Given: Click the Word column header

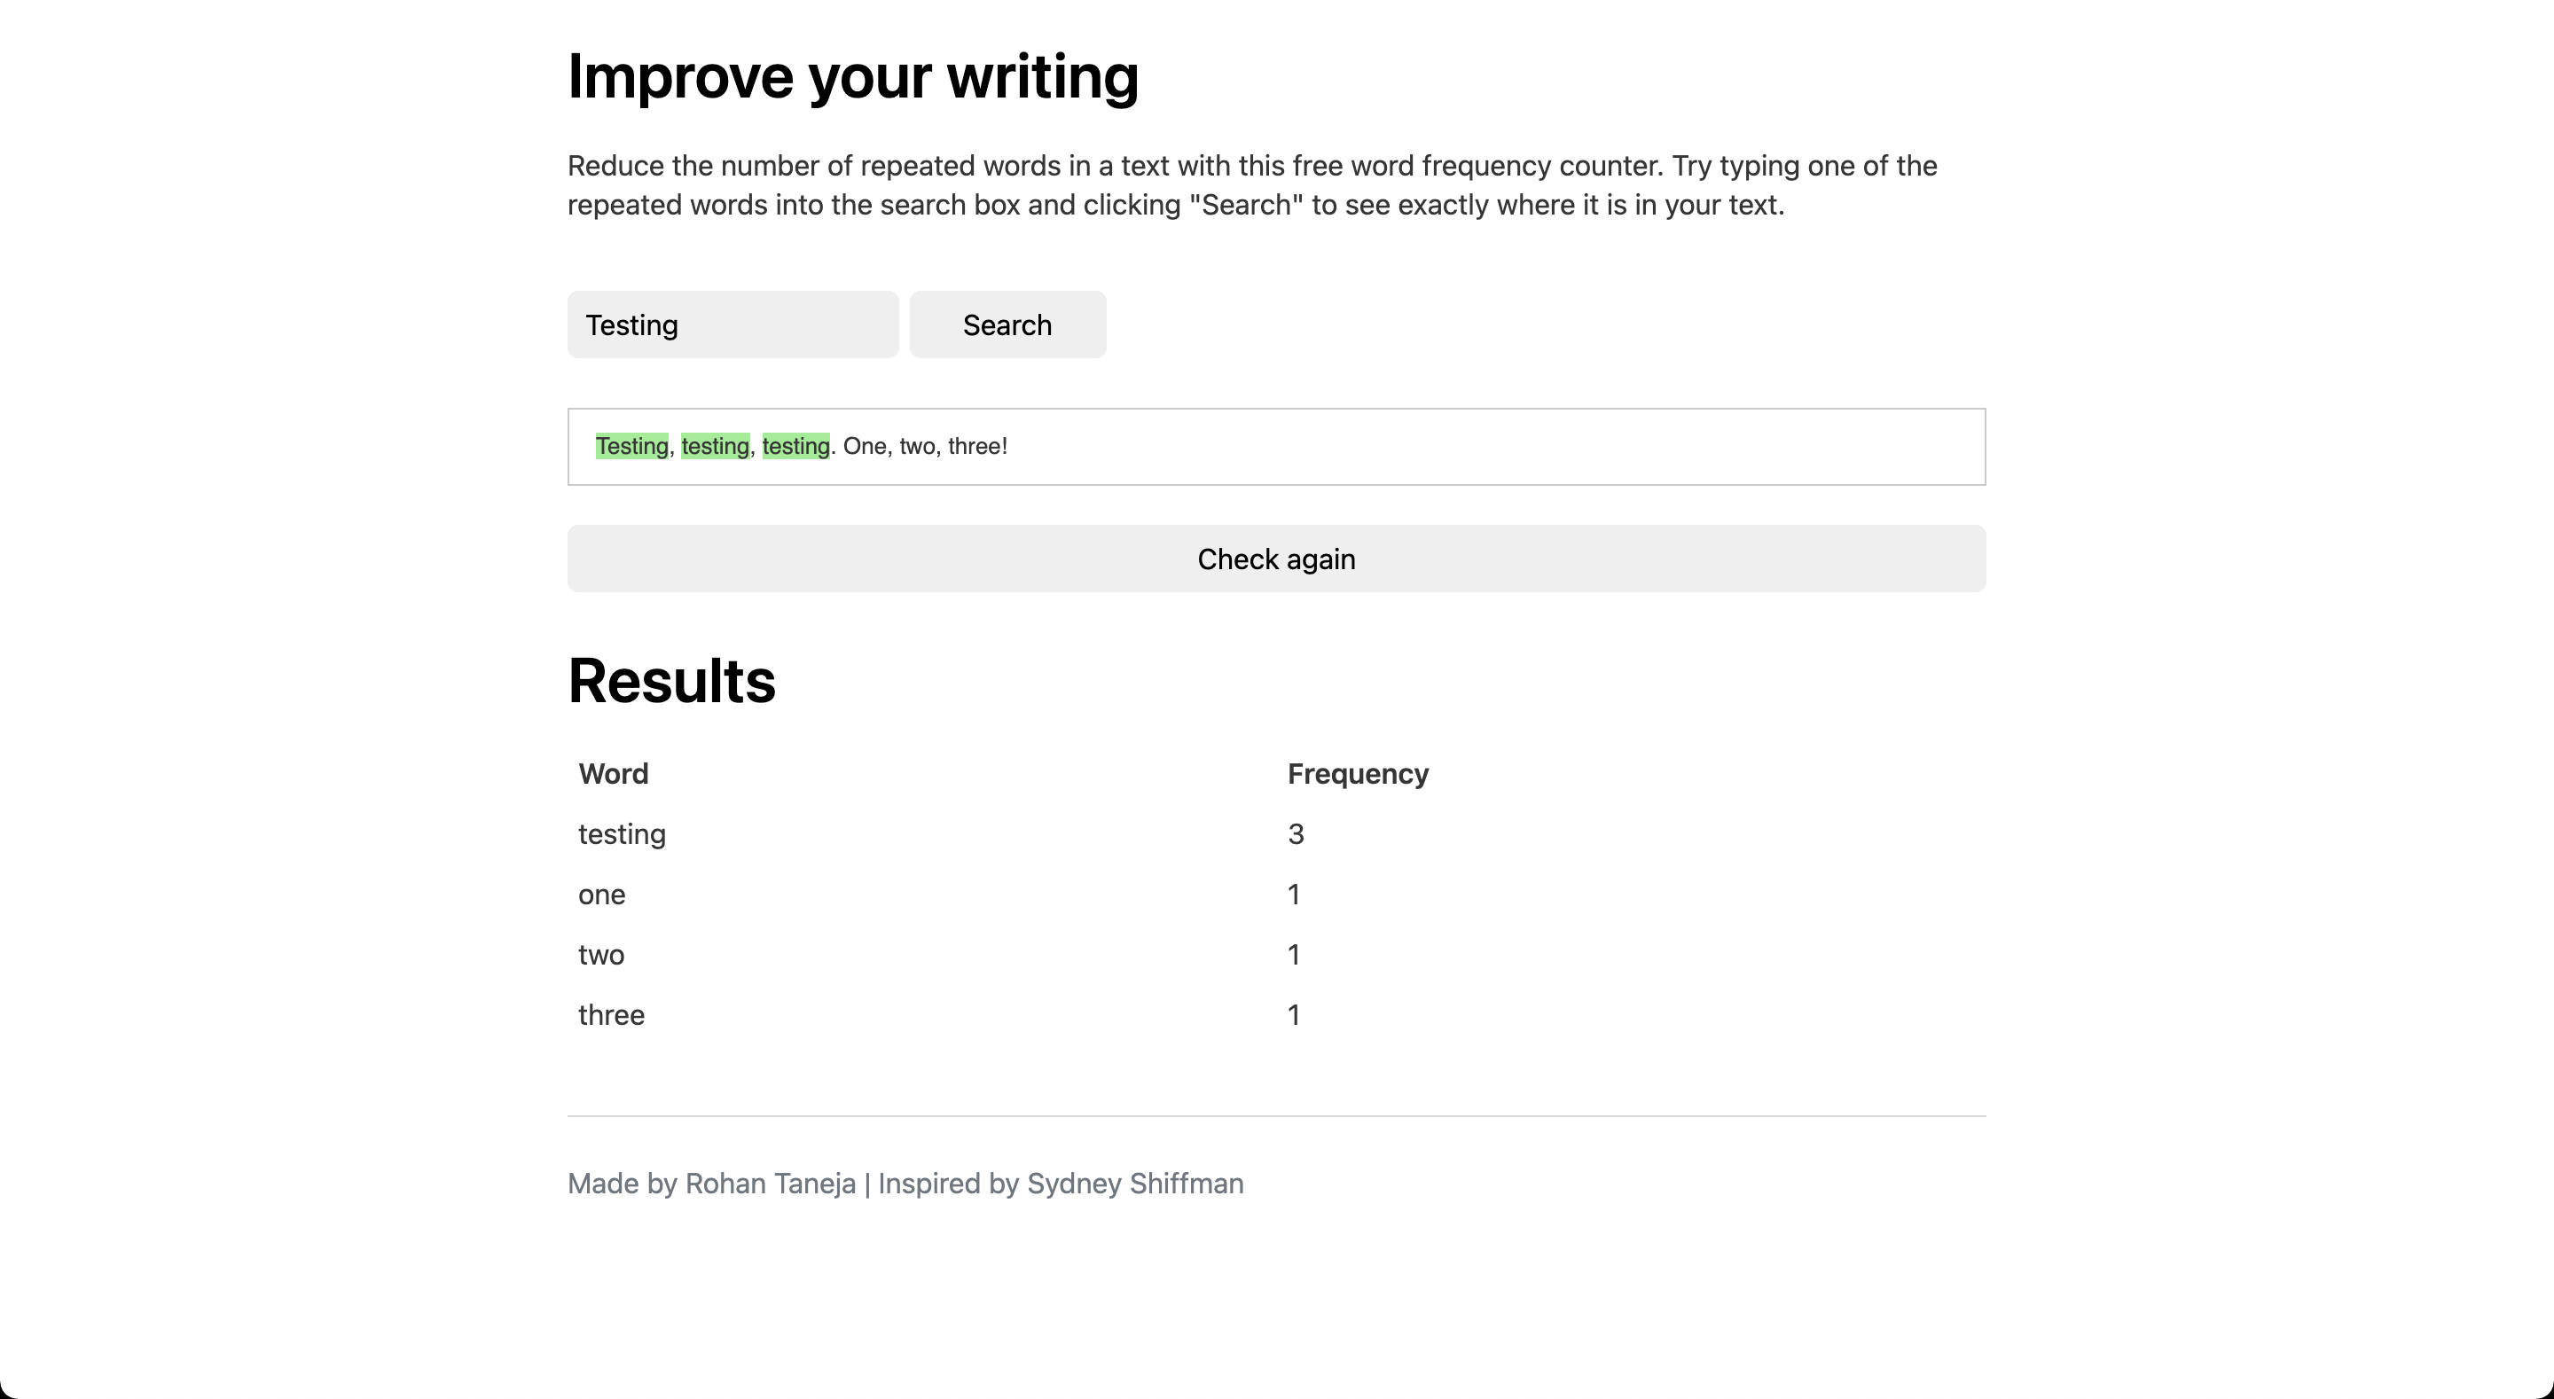Looking at the screenshot, I should 613,773.
